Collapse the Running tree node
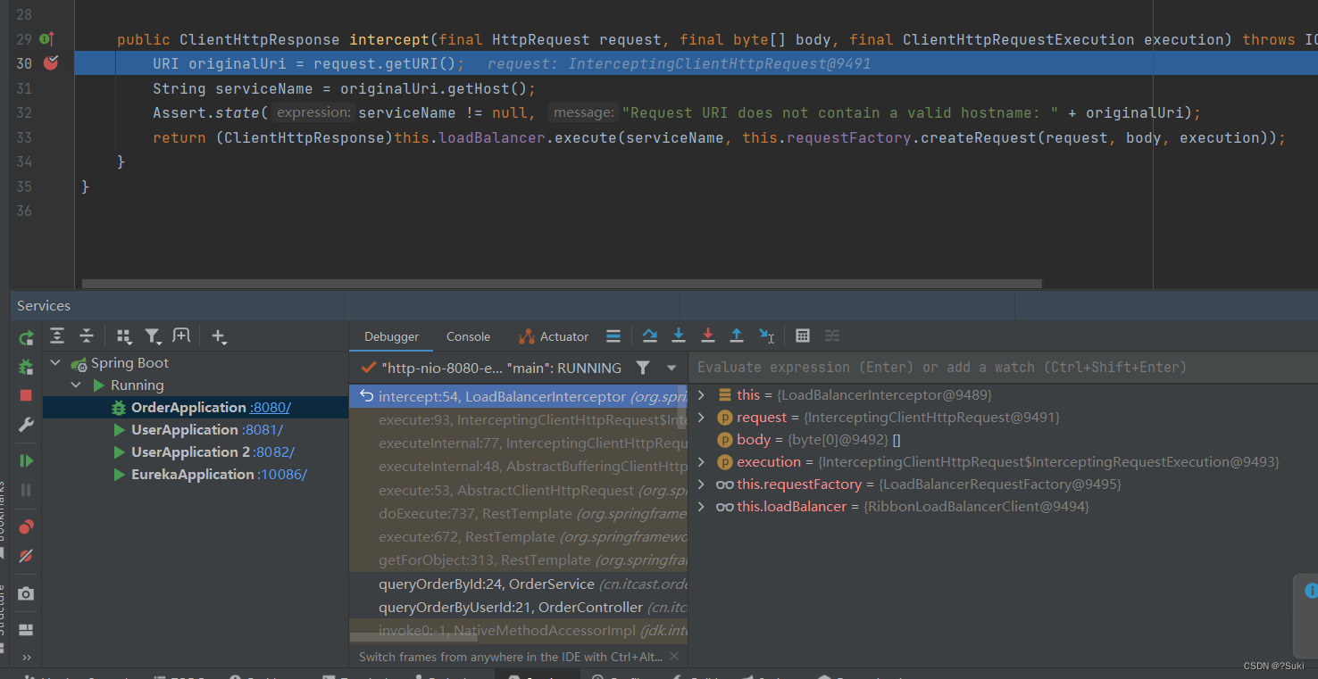This screenshot has height=679, width=1318. click(76, 385)
